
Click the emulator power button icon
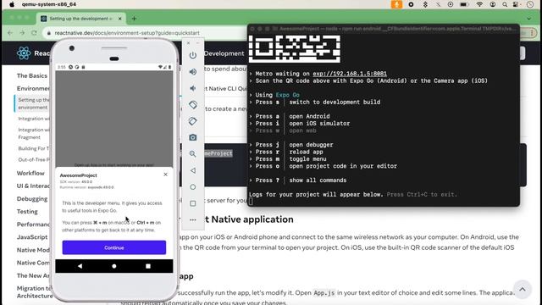click(193, 55)
